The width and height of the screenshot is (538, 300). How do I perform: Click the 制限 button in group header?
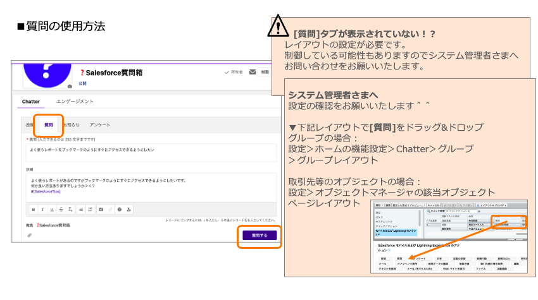point(265,72)
